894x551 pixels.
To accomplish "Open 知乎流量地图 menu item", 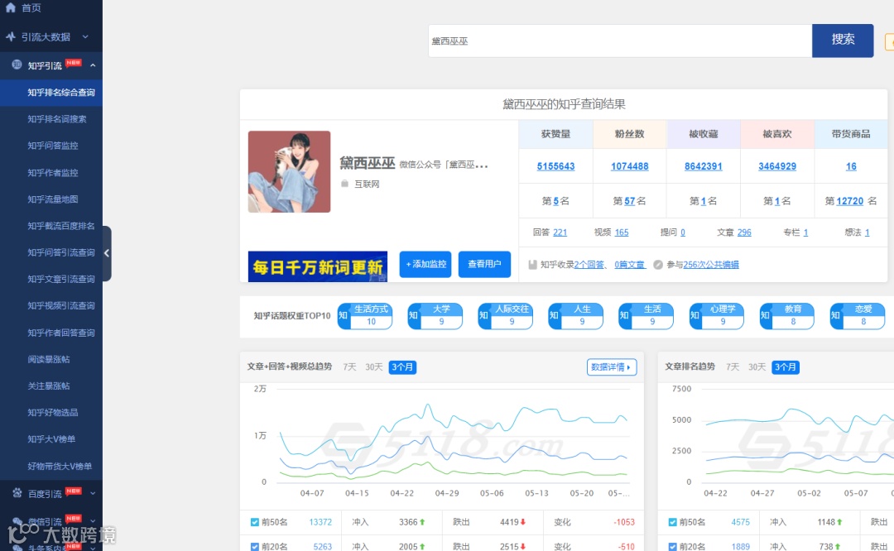I will [x=53, y=199].
